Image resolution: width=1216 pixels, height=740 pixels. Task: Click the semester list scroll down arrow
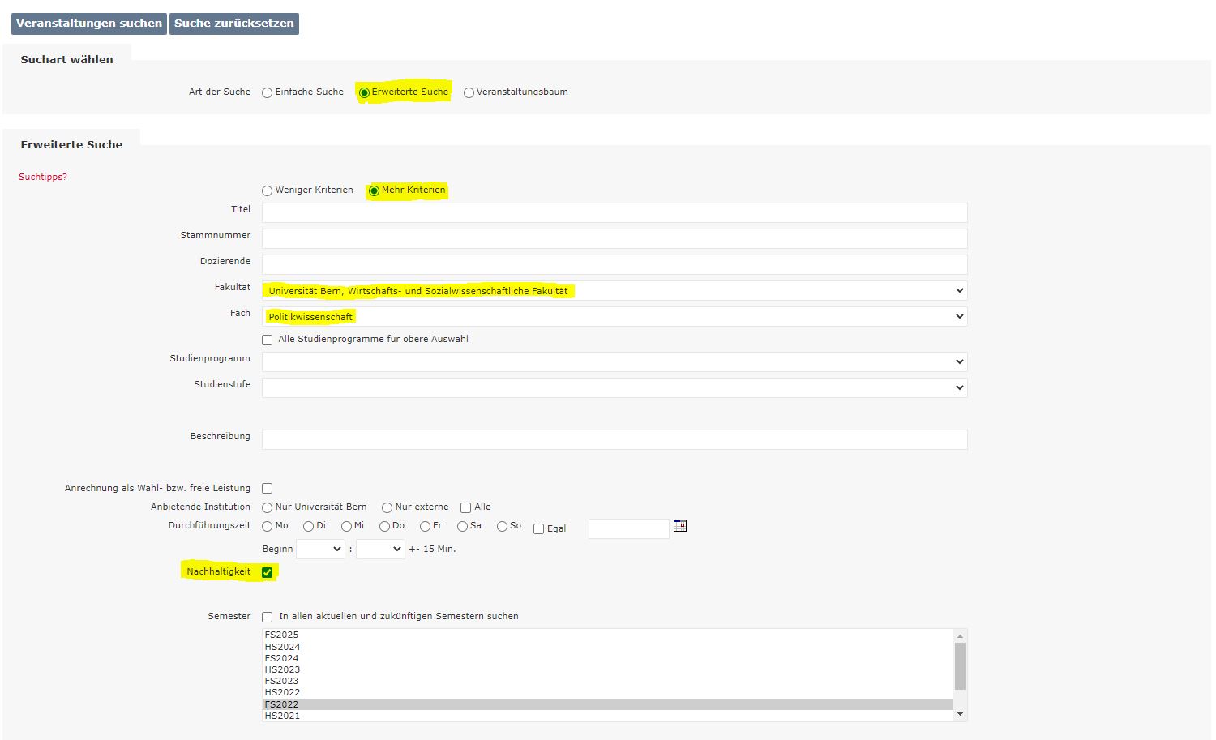[x=961, y=714]
